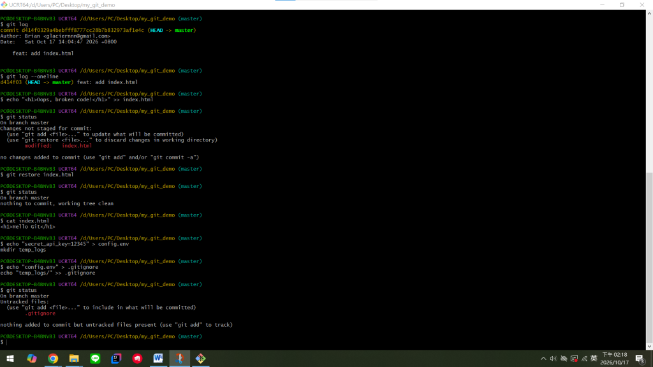The image size is (653, 367).
Task: Launch Copilot from the taskbar
Action: click(32, 359)
